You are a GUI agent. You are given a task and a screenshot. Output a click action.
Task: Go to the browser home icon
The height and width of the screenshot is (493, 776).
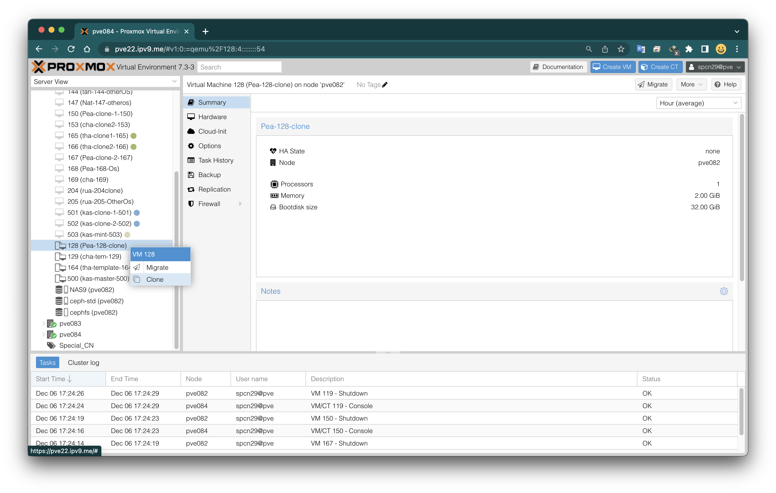87,49
